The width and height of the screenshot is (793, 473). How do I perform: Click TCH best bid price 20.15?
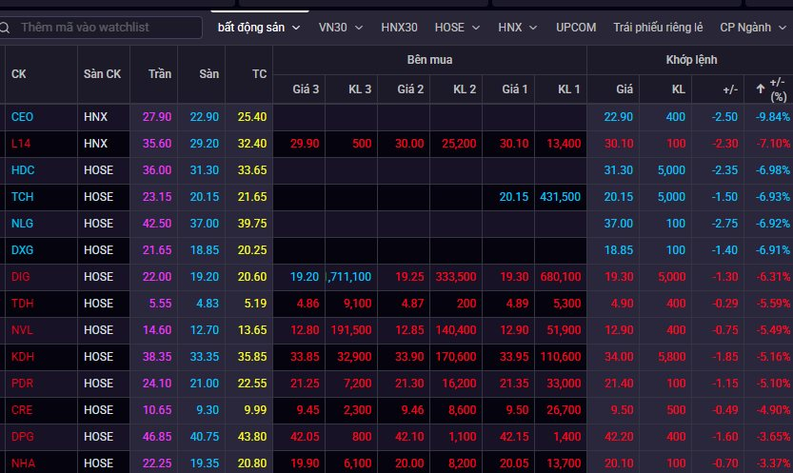click(x=512, y=197)
